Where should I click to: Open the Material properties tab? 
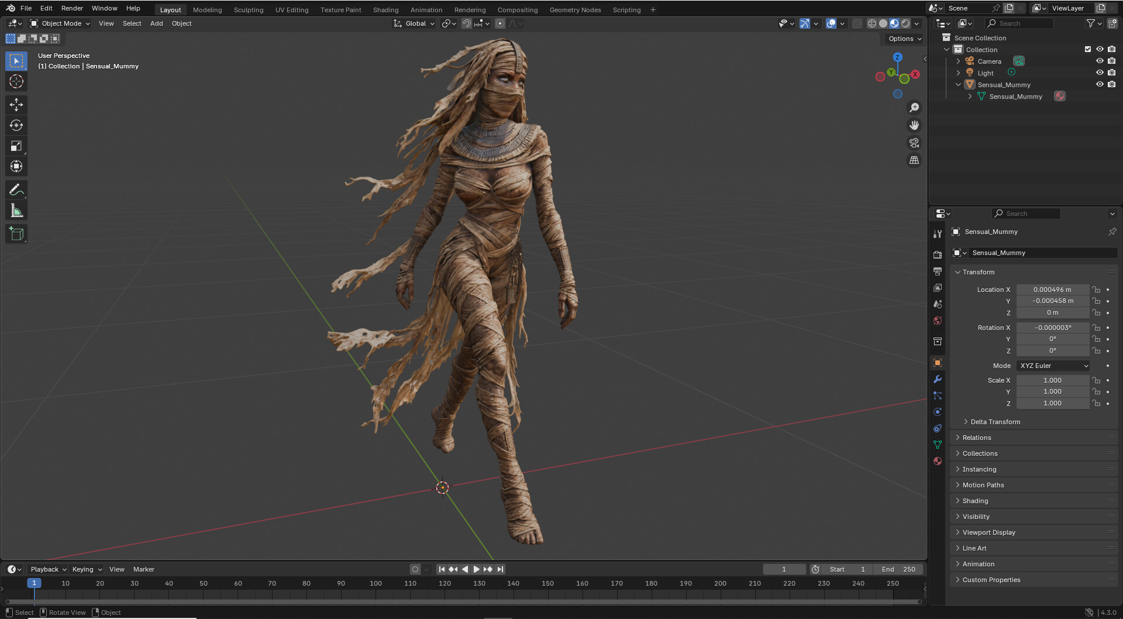[x=938, y=461]
